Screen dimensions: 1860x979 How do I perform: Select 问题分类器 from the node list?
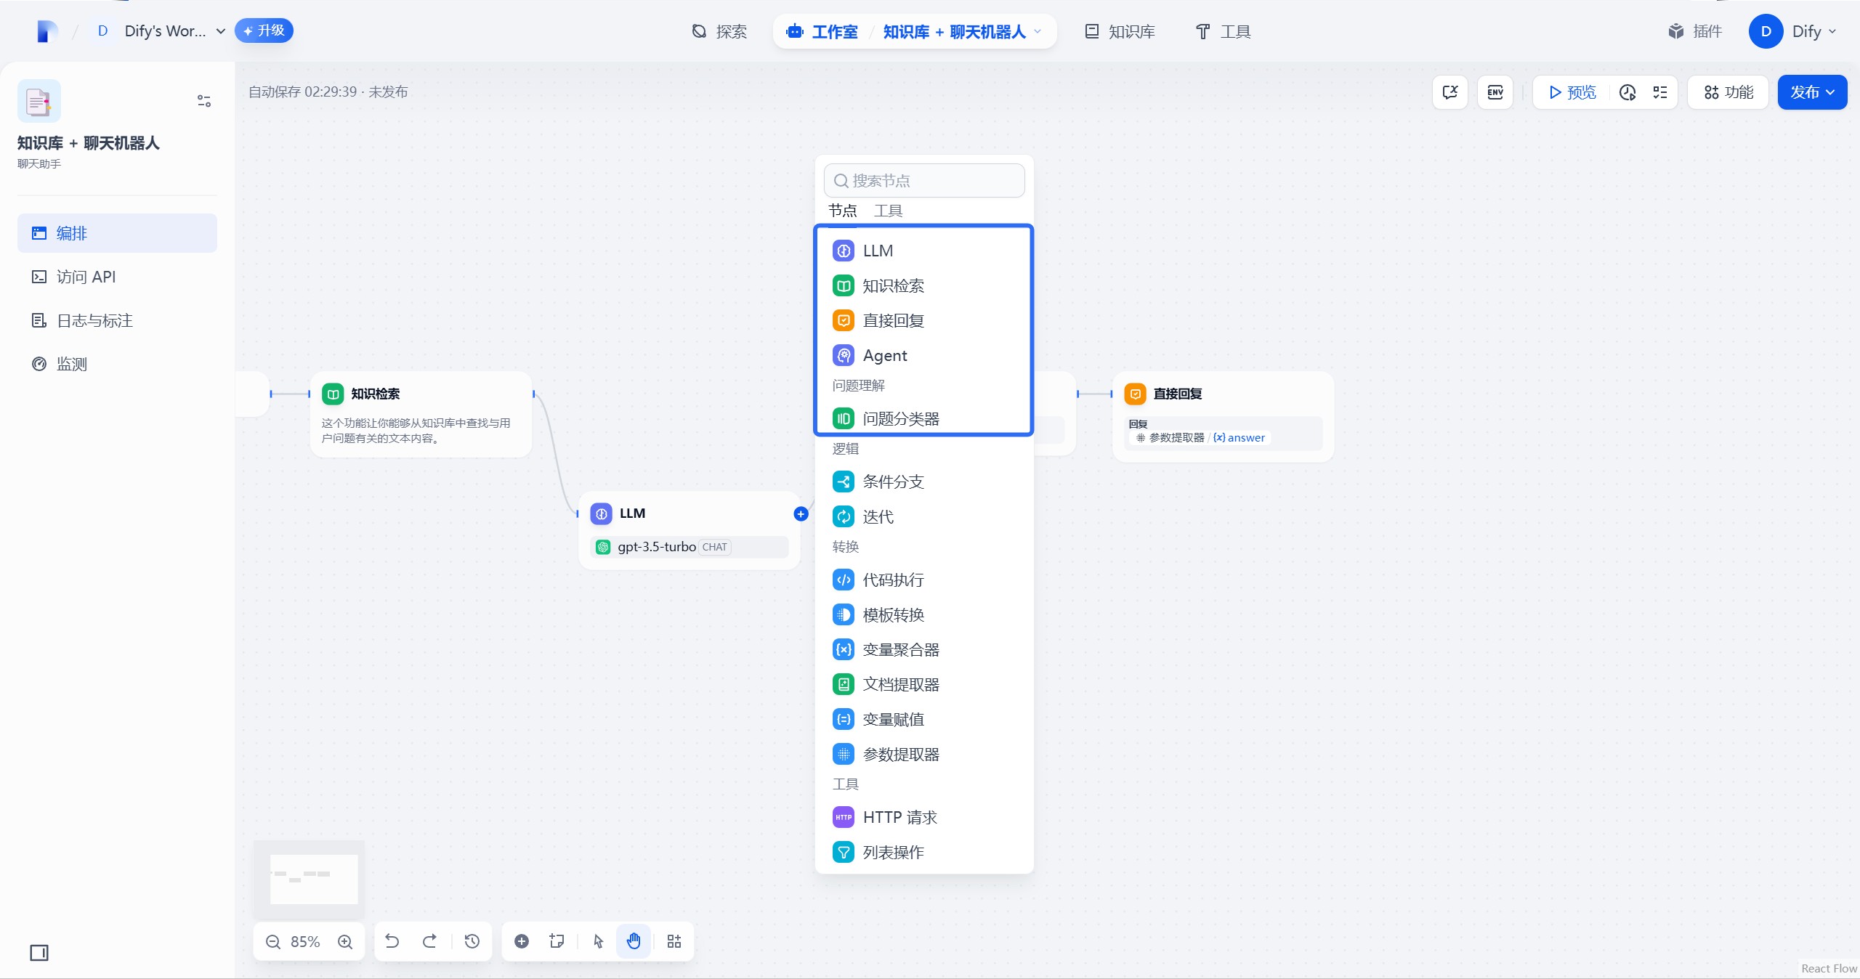point(901,419)
